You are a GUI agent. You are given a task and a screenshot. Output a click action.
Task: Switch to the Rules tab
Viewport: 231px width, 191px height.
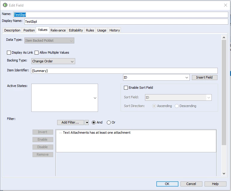(90, 30)
